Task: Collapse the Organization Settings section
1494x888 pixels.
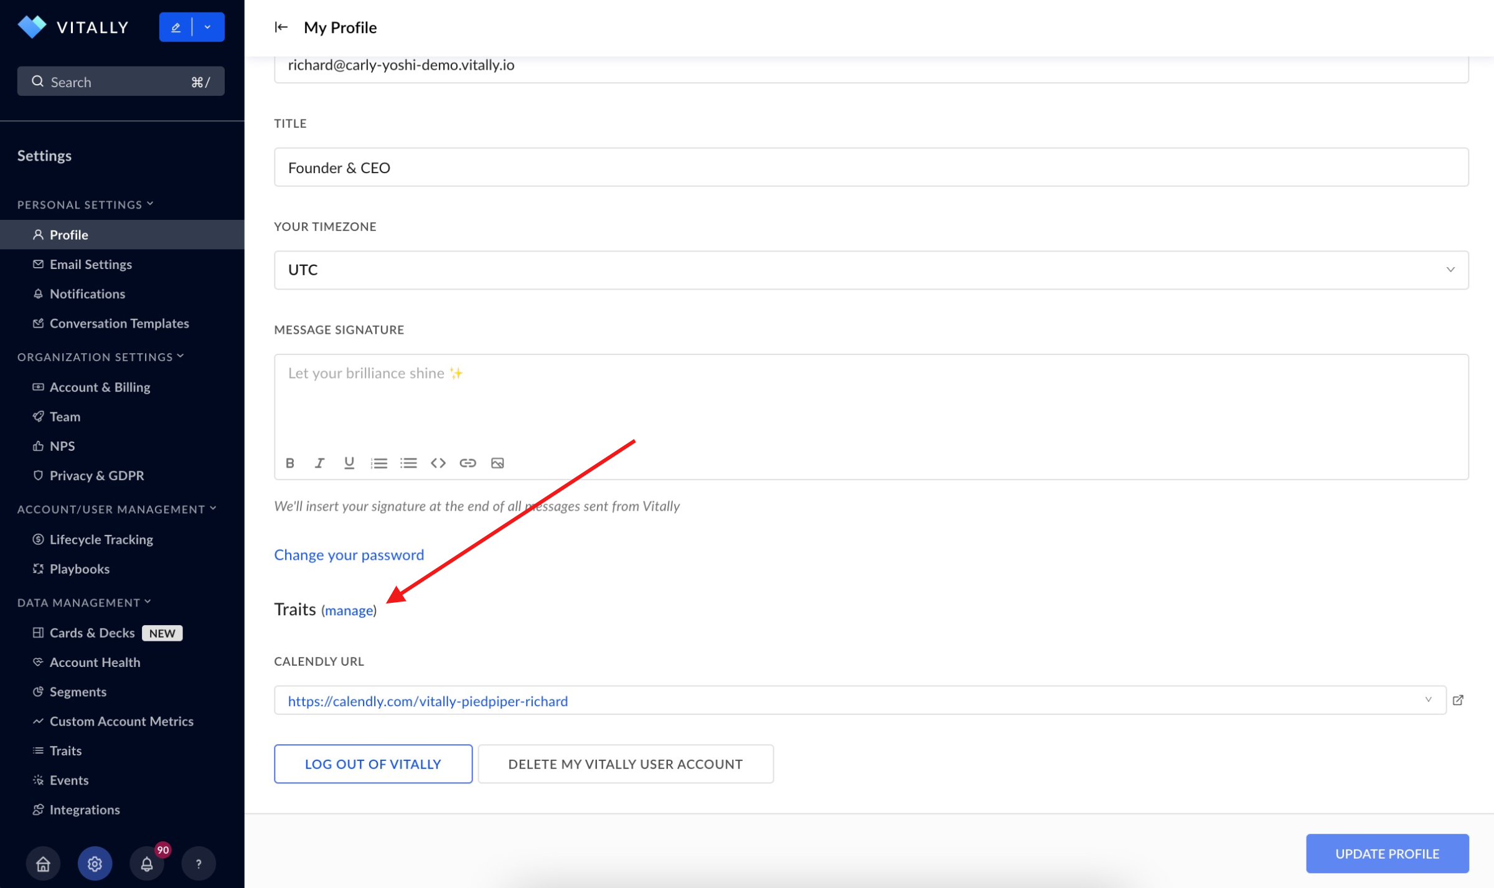Action: 101,357
